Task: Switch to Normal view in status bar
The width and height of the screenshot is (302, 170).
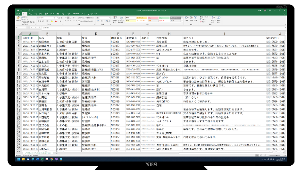Action: [257, 155]
